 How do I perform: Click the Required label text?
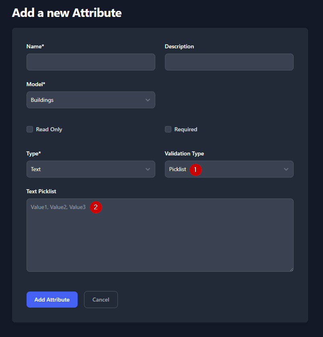(186, 129)
